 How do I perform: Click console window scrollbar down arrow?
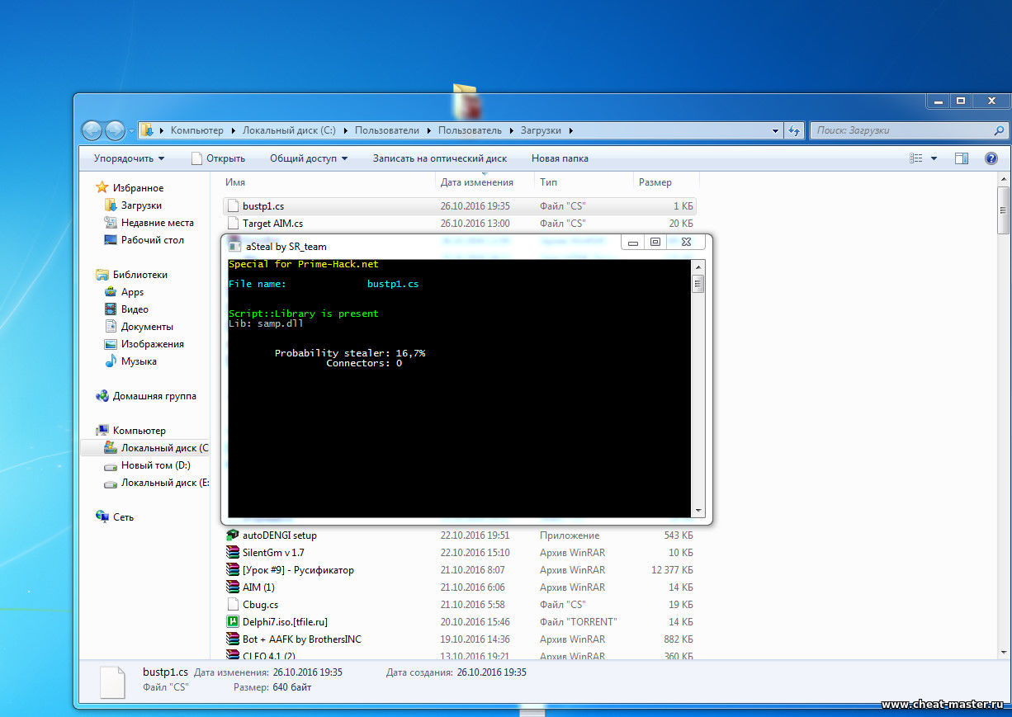pos(698,512)
